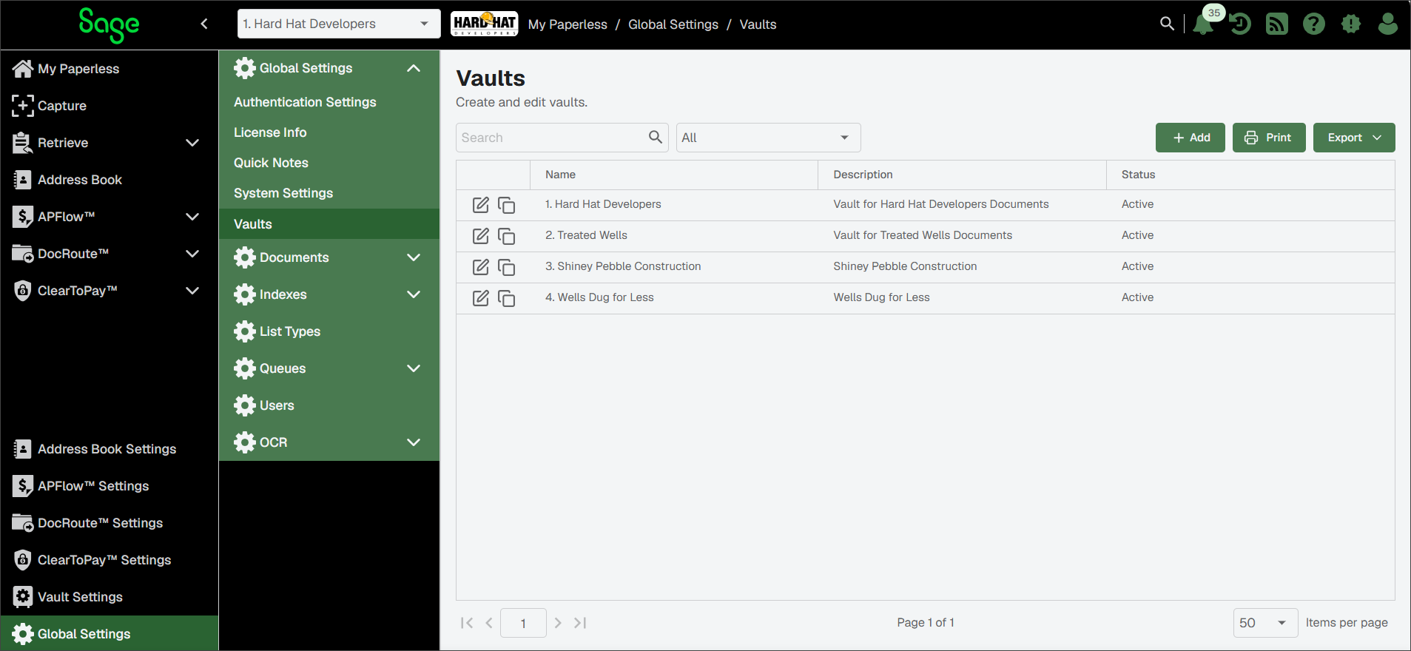Click the history clock icon in header
This screenshot has width=1411, height=651.
1240,24
